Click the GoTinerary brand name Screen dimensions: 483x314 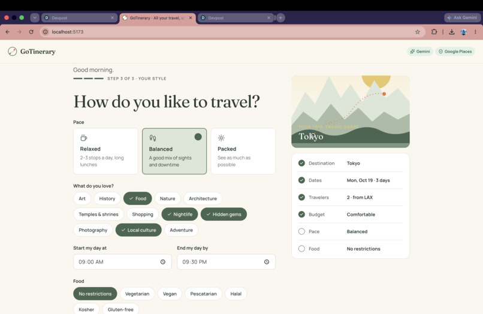[38, 52]
